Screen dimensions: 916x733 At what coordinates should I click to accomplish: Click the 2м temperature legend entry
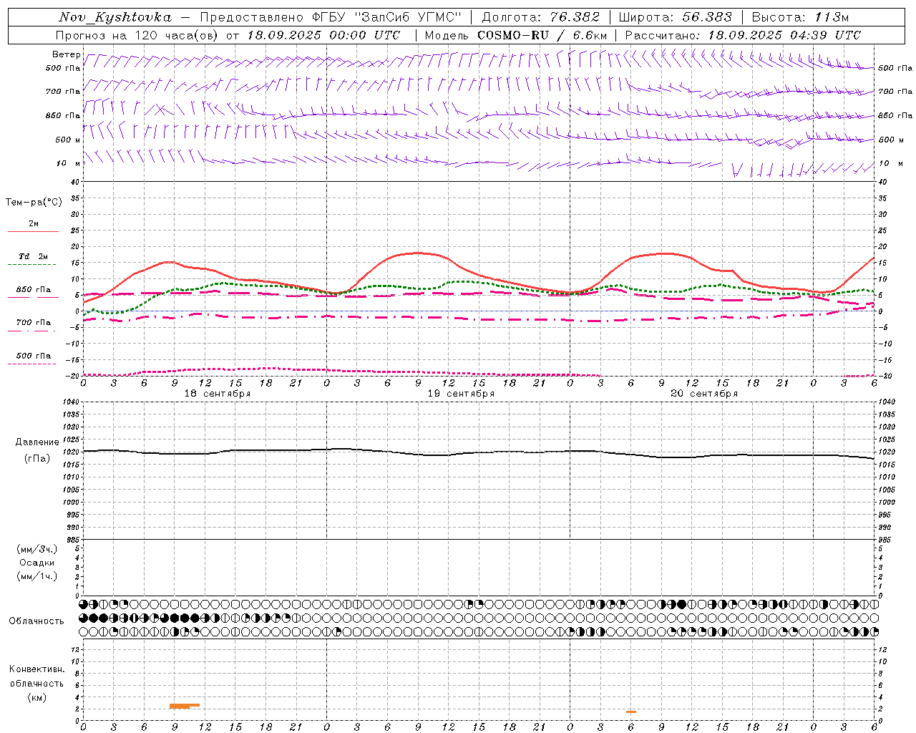tap(33, 224)
